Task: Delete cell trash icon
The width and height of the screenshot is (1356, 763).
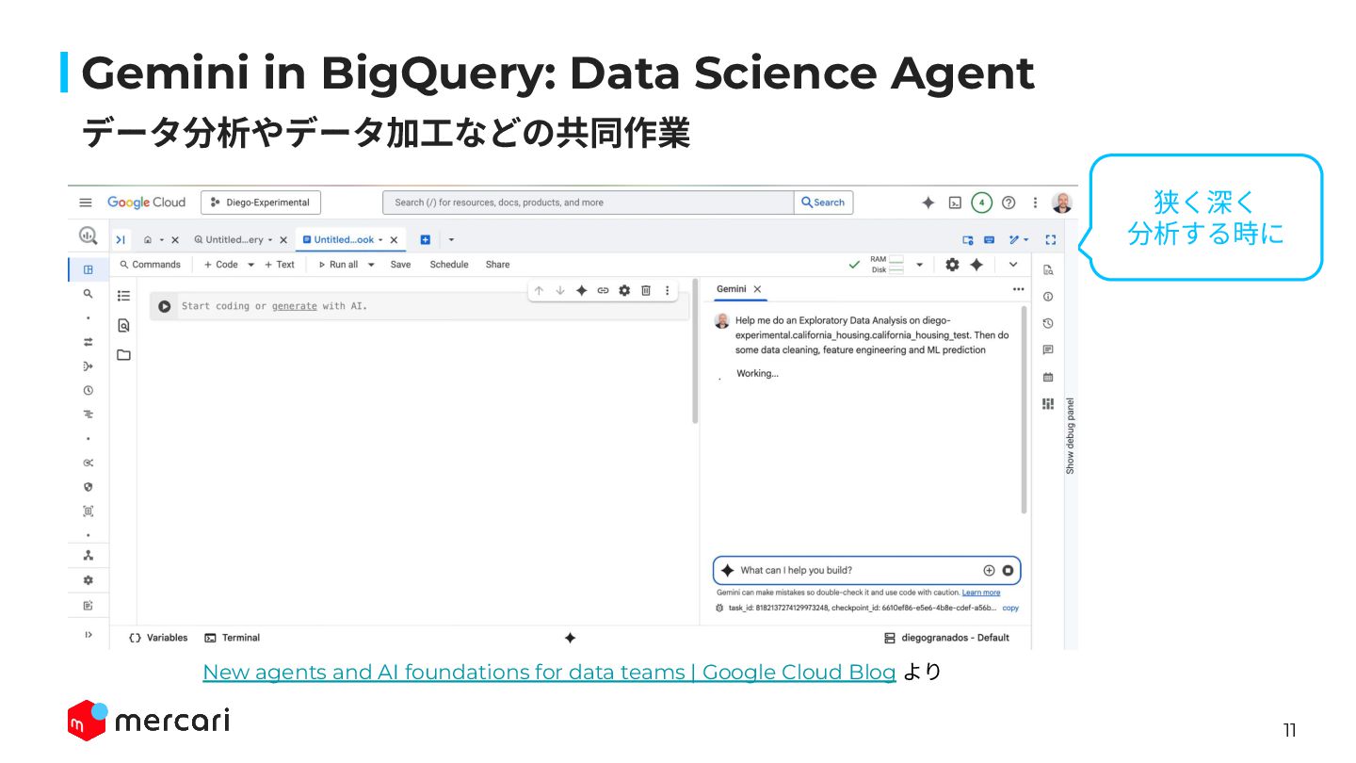Action: 646,290
